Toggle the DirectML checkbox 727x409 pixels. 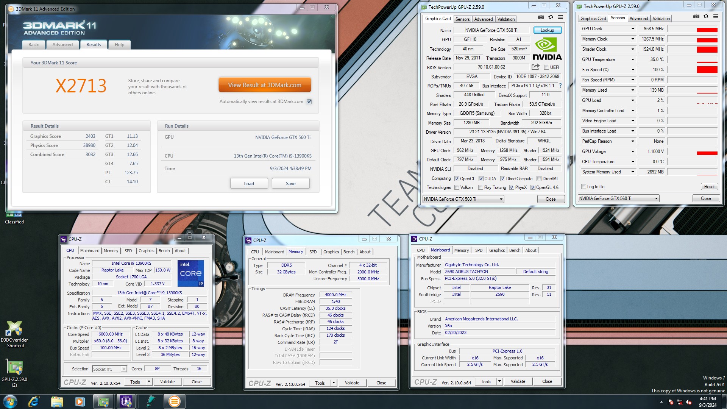[539, 179]
